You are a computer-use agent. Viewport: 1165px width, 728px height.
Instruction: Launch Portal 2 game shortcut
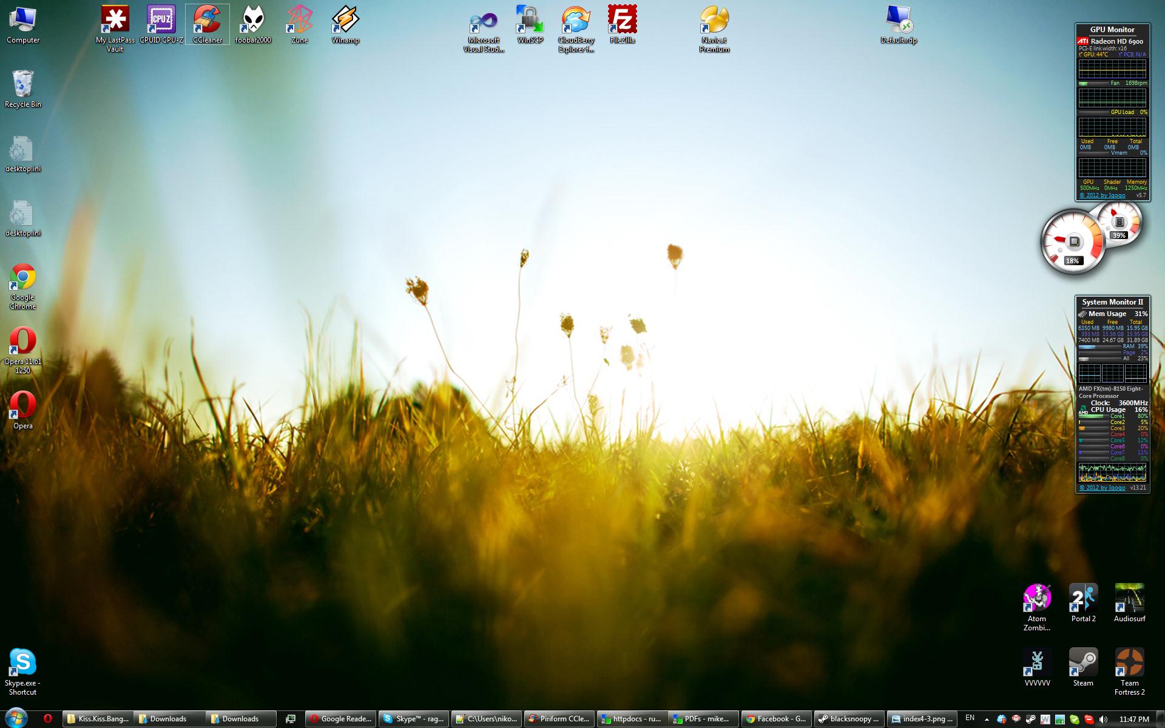coord(1083,599)
